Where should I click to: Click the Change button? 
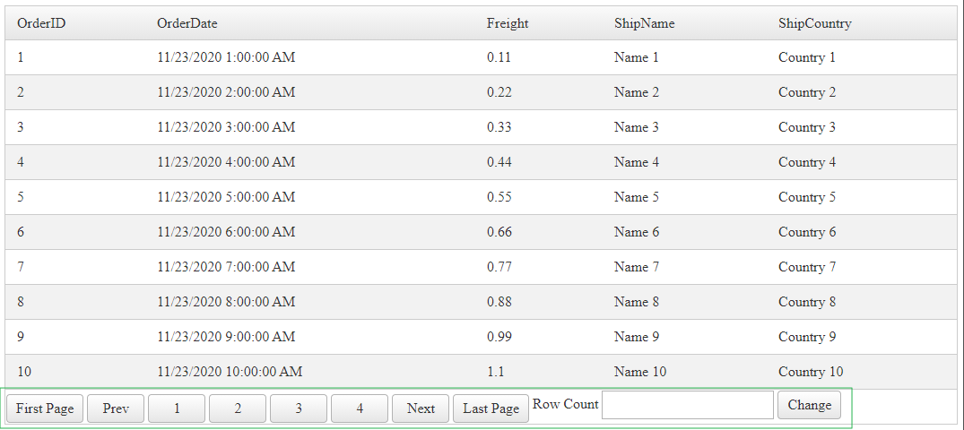[809, 405]
